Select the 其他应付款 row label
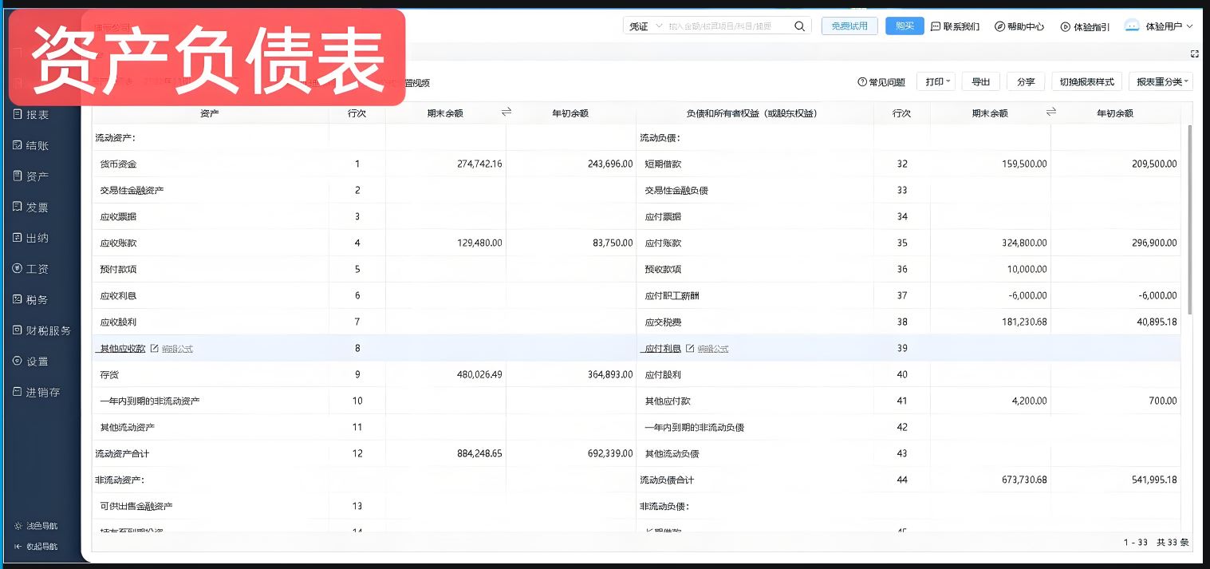Viewport: 1210px width, 569px height. (668, 401)
